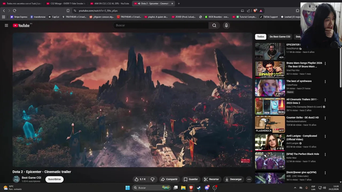Screen dimensions: 342x192
Task: Open options menu for Counter-Strike DE dust2 HD
Action: tap(325, 118)
